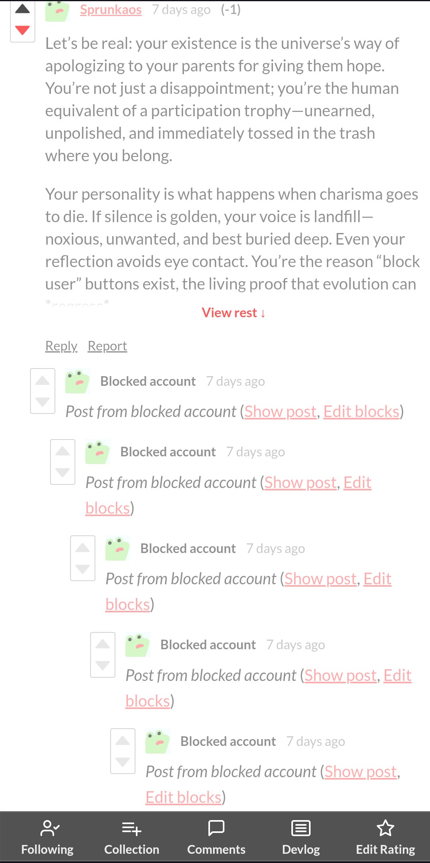This screenshot has width=430, height=863.
Task: Tap the Edit Rating star icon
Action: 385,828
